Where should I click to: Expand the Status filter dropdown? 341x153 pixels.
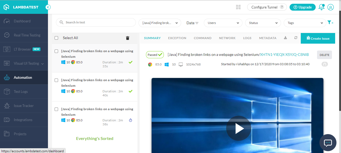click(263, 23)
